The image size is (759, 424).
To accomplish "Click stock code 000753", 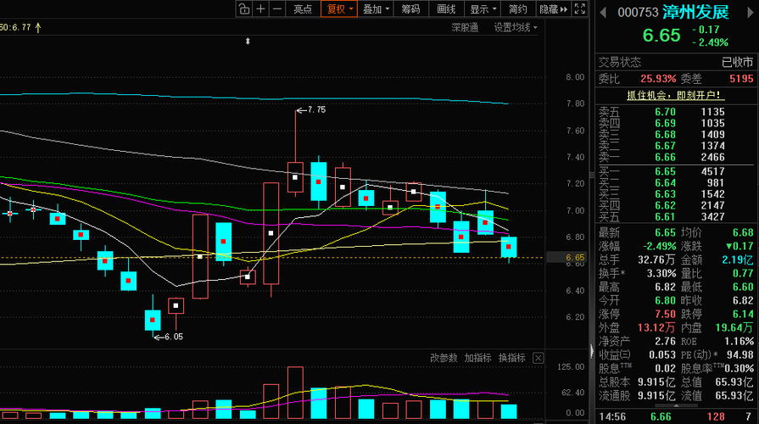I will (638, 13).
